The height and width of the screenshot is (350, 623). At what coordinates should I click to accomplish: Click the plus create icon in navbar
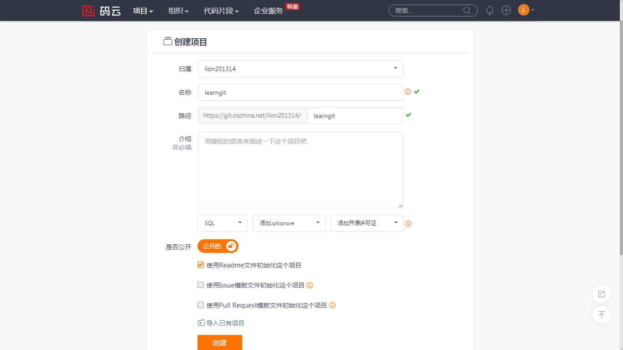pos(506,10)
